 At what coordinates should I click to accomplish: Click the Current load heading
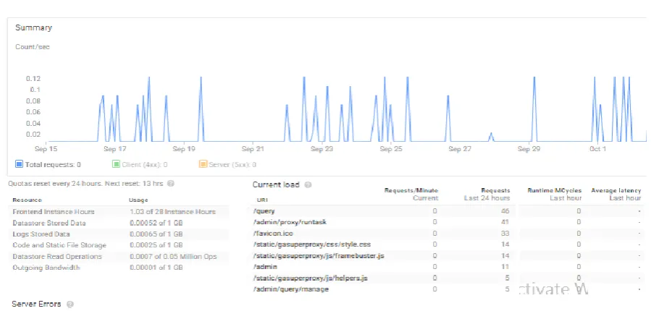coord(276,184)
